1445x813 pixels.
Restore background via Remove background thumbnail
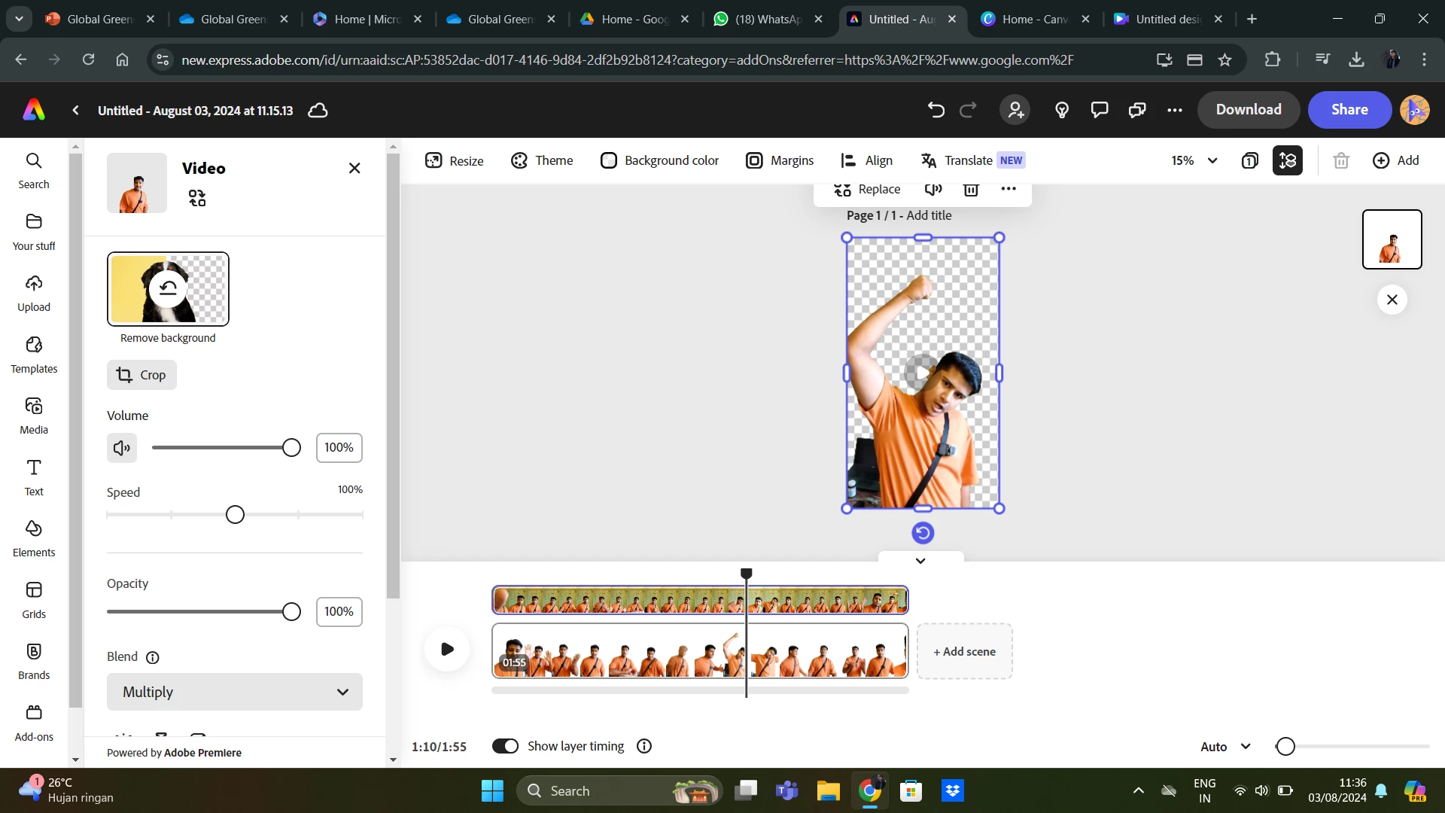(168, 289)
